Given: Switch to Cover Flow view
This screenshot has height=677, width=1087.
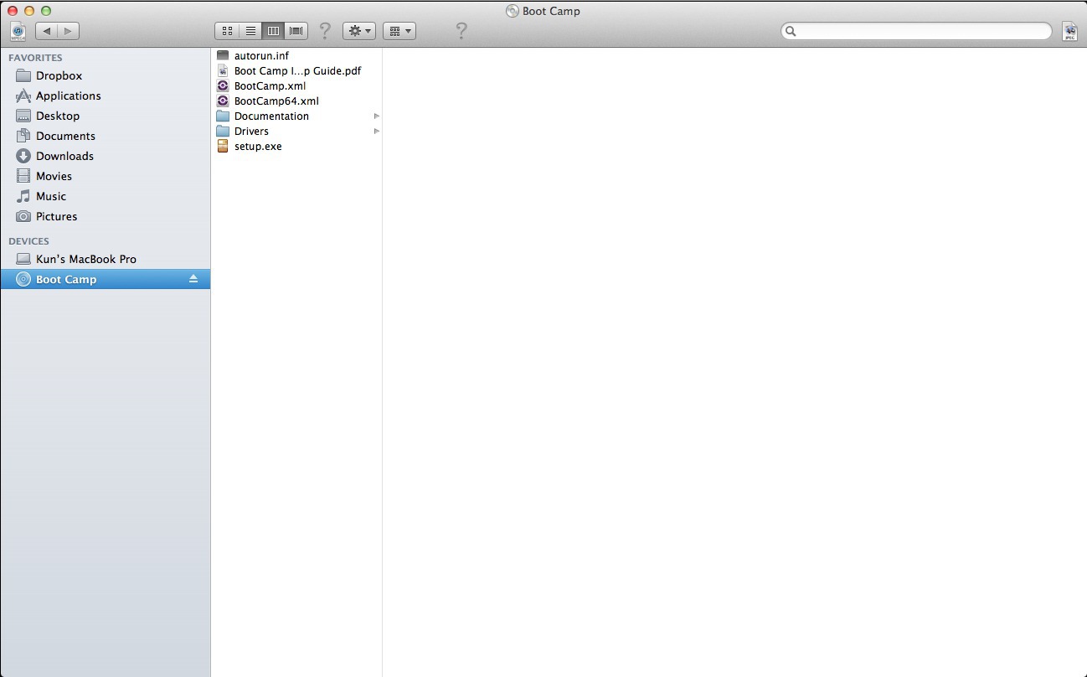Looking at the screenshot, I should [296, 31].
